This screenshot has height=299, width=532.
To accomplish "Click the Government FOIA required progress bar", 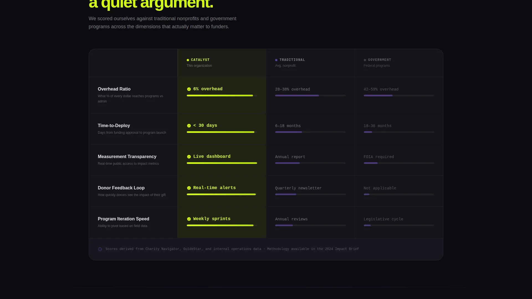I will point(399,163).
